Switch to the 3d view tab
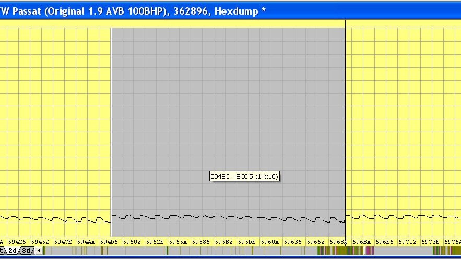 (x=26, y=251)
